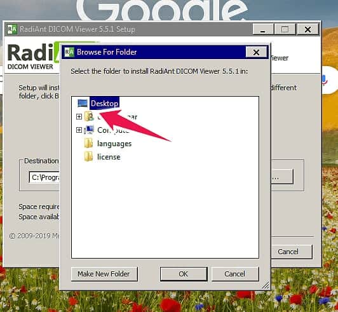Click the destination path field in Setup

tap(44, 177)
